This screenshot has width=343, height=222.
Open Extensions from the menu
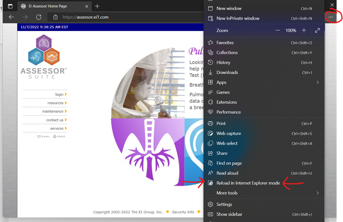coord(264,102)
